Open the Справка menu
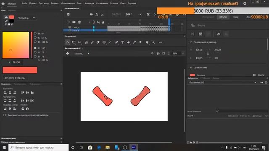The height and width of the screenshot is (151, 269). (x=132, y=3)
